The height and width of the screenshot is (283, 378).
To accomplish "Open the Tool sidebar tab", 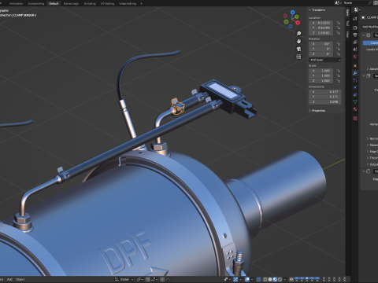I will pyautogui.click(x=347, y=23).
